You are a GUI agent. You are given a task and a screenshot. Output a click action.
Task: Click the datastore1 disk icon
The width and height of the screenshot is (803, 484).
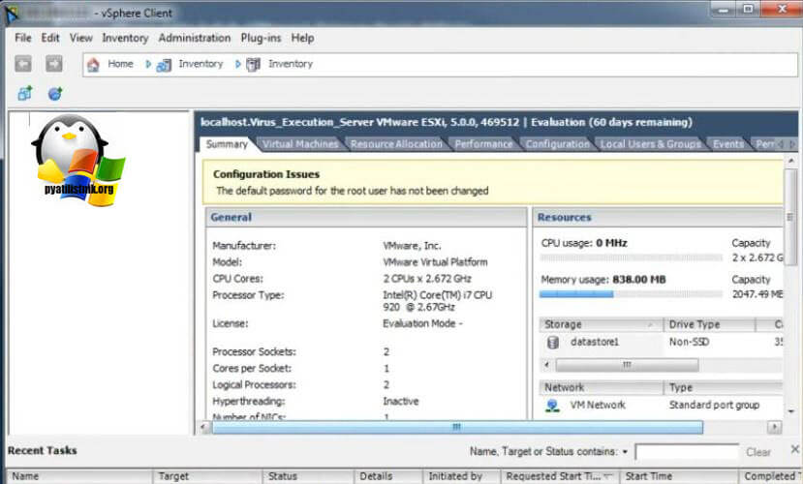pyautogui.click(x=552, y=343)
